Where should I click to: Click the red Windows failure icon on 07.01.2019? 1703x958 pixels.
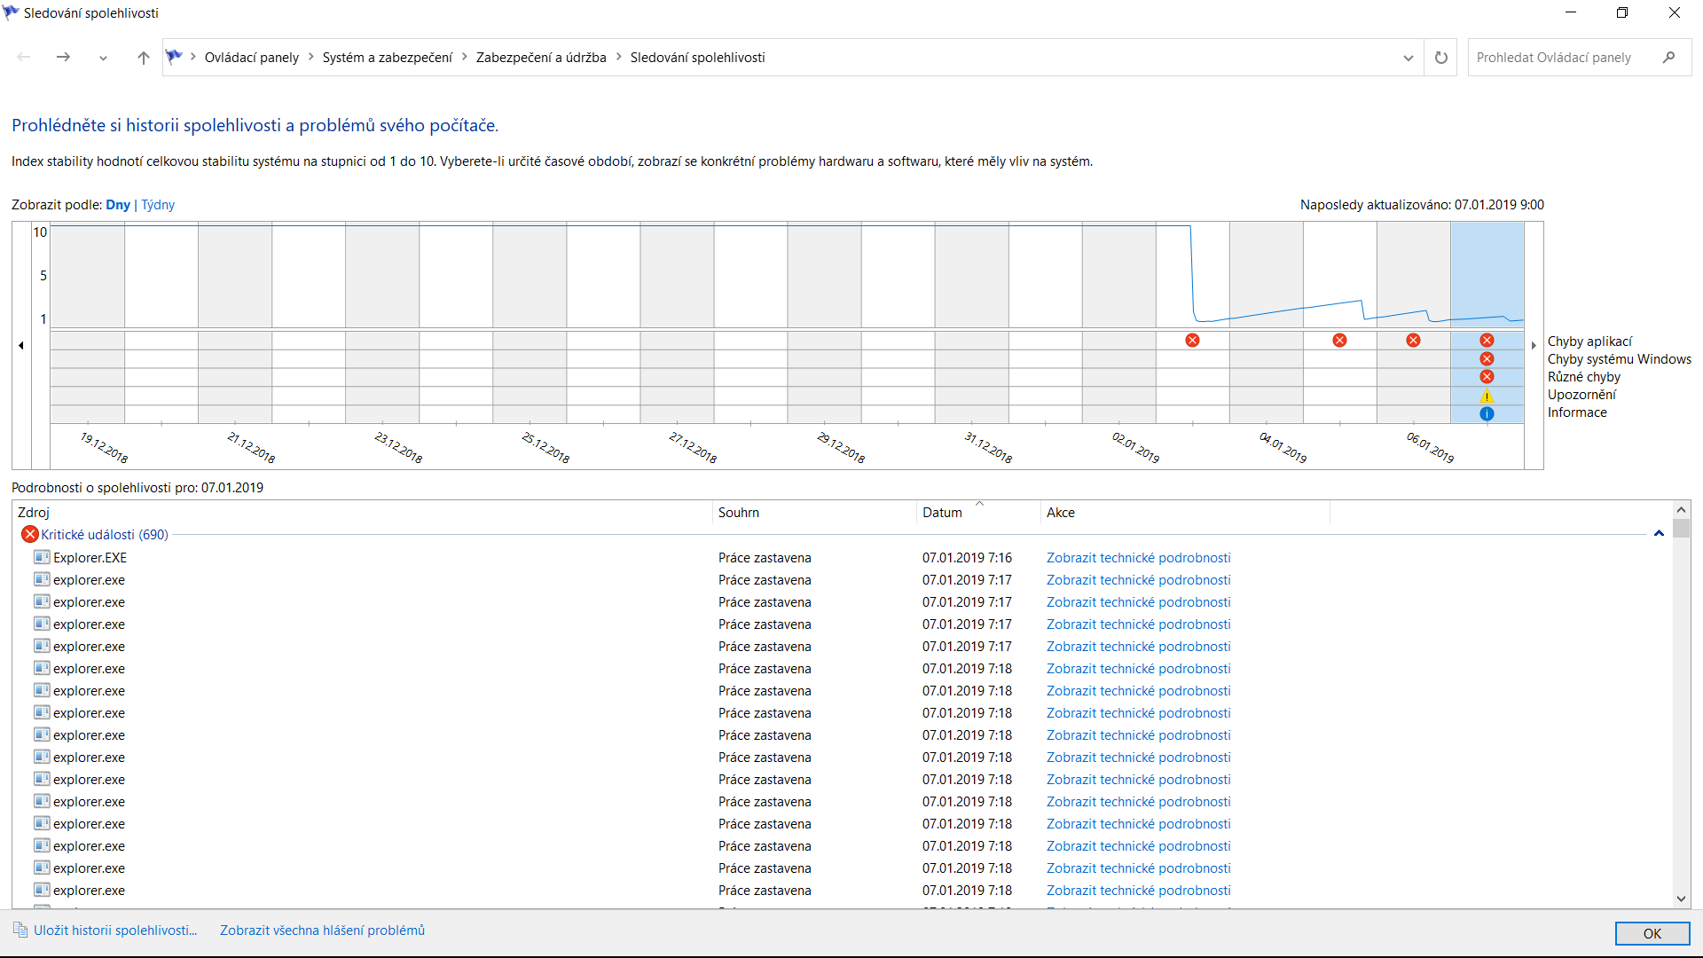point(1487,359)
